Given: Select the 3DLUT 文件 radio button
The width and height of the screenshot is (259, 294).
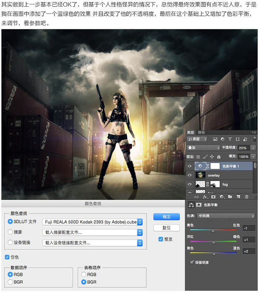Looking at the screenshot, I should point(10,222).
